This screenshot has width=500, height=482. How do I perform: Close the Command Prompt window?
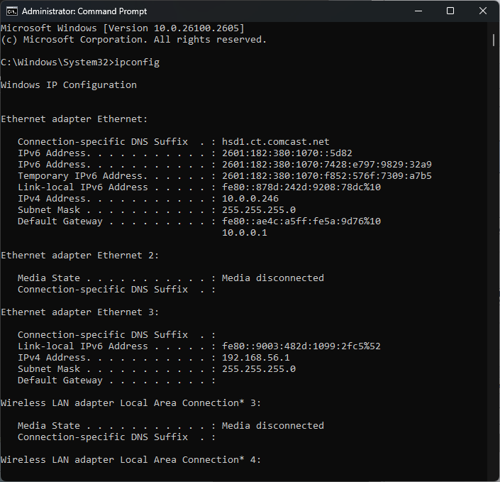[x=482, y=11]
